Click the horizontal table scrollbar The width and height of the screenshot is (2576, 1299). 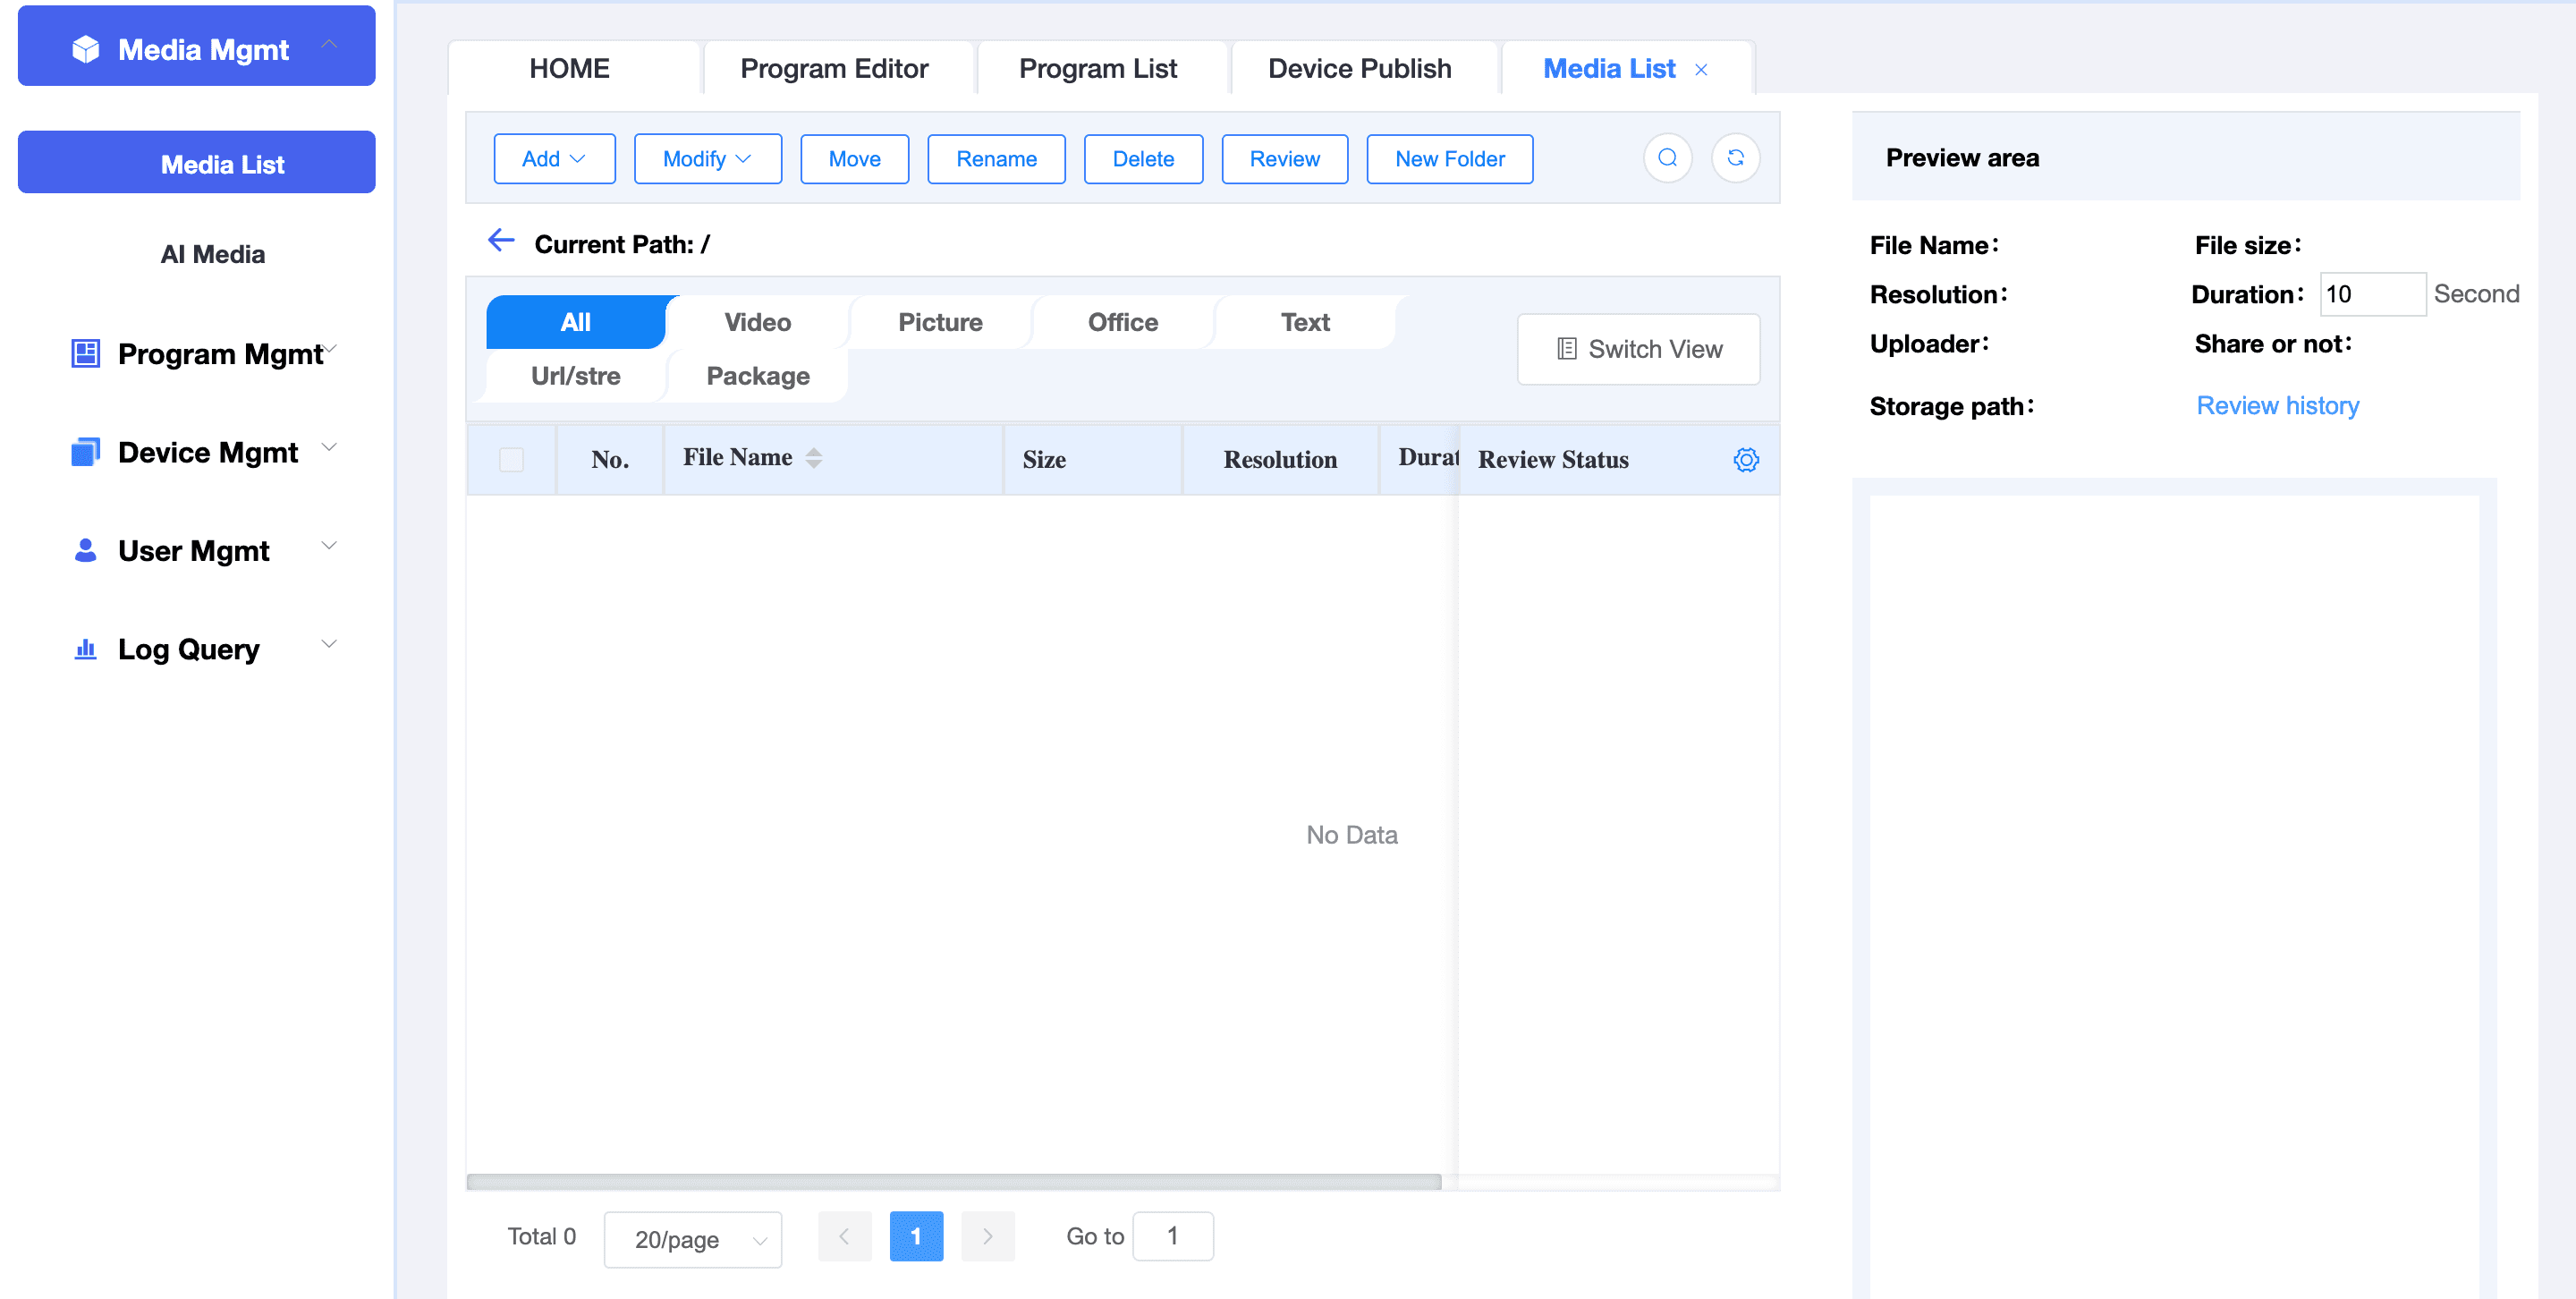pyautogui.click(x=954, y=1182)
